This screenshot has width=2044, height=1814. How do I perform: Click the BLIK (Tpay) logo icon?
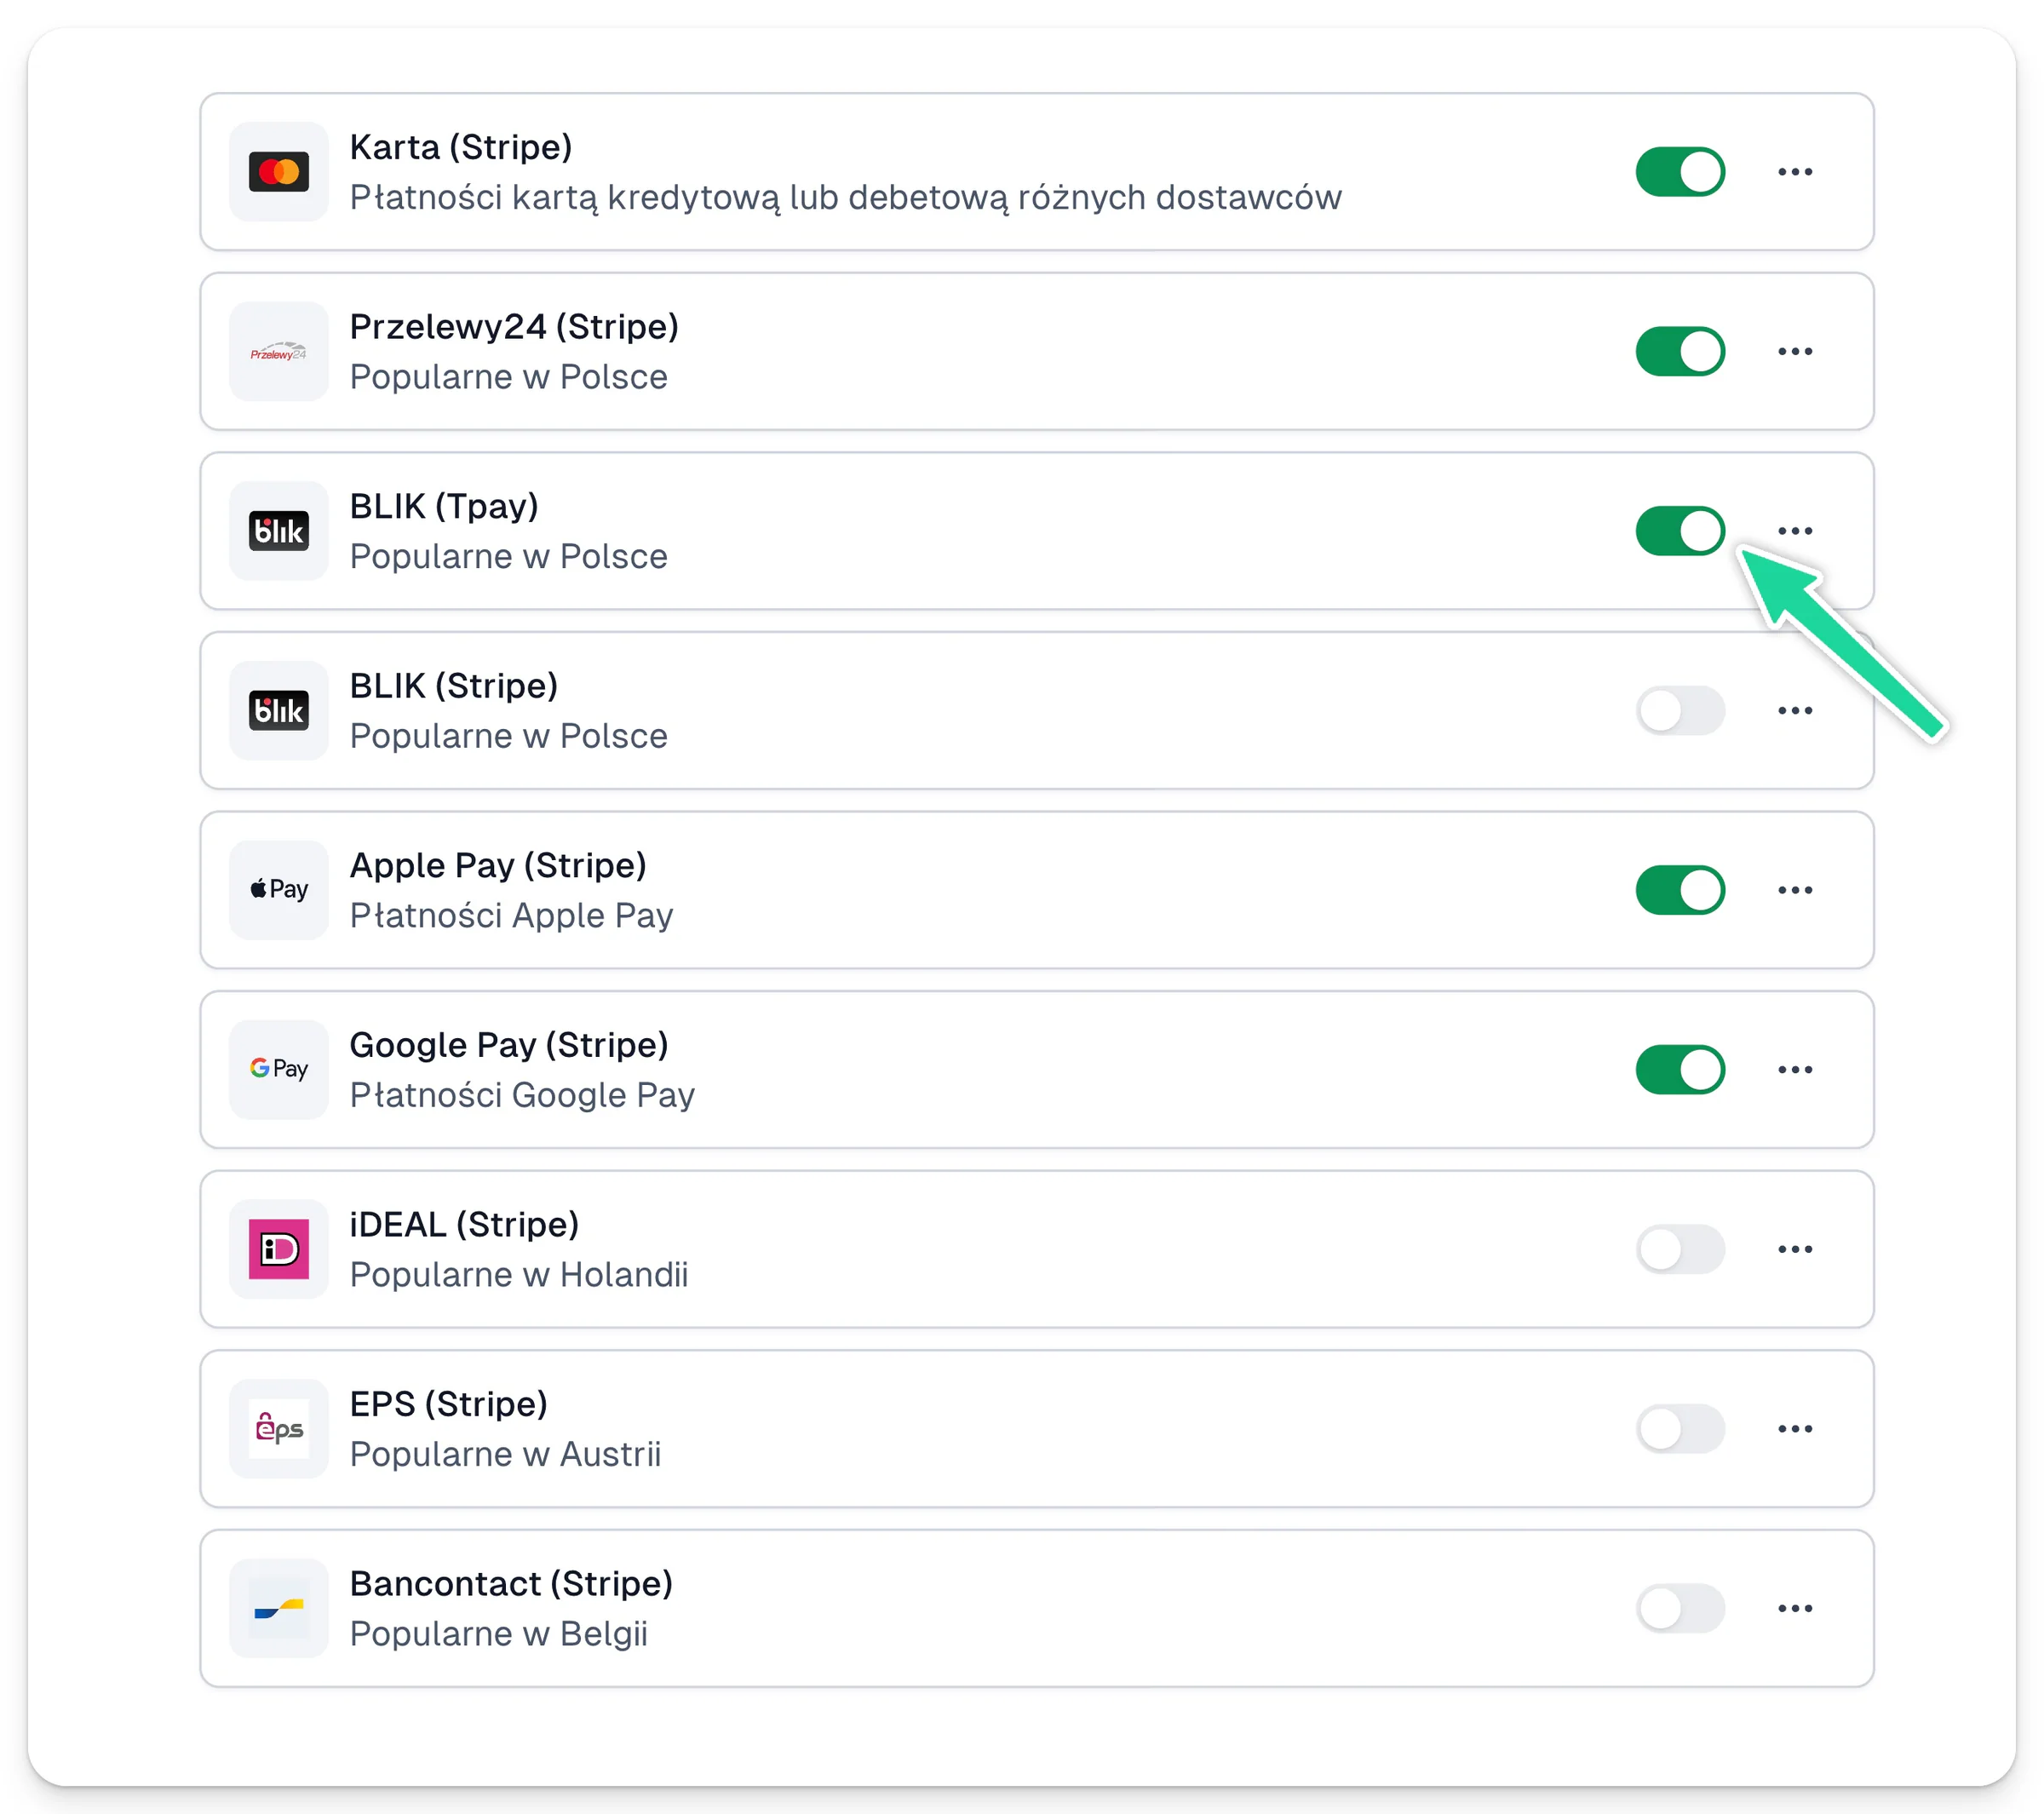(x=279, y=531)
